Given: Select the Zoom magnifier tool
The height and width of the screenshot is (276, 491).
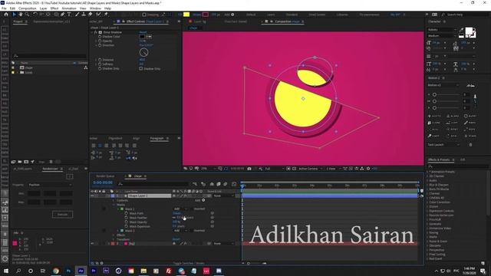Looking at the screenshot, I should [x=28, y=15].
